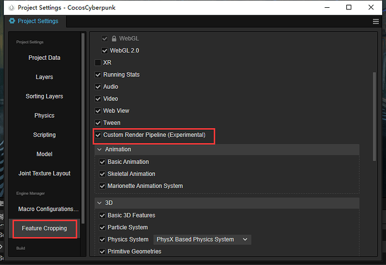Uncheck the Marionette Animation System option
The width and height of the screenshot is (386, 265).
click(102, 186)
